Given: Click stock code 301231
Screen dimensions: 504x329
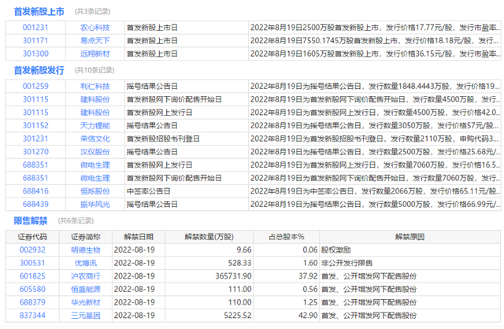Looking at the screenshot, I should point(35,139).
